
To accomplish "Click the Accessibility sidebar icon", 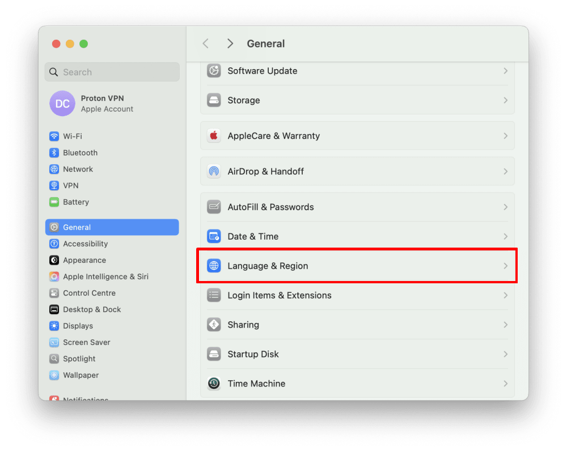I will click(x=54, y=244).
